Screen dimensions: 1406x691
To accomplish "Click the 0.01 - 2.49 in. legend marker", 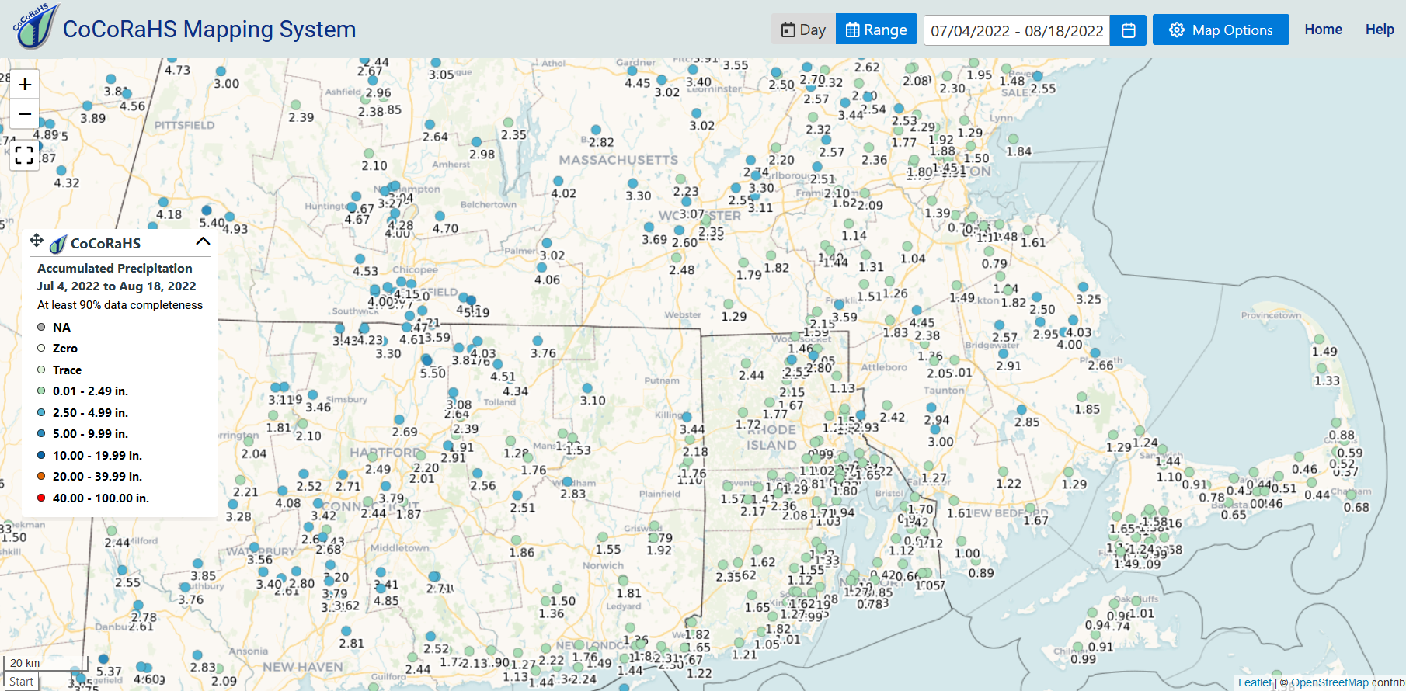I will (x=41, y=391).
